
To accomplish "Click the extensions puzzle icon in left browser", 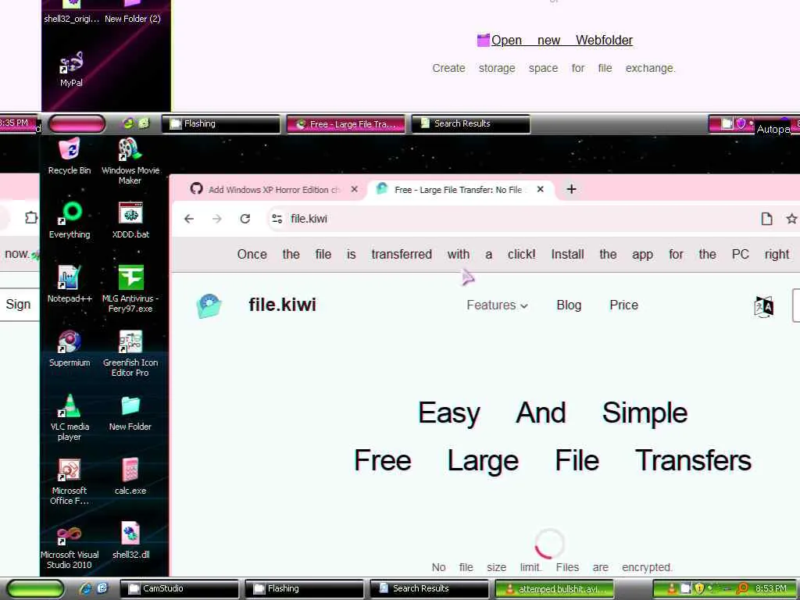I will 31,217.
